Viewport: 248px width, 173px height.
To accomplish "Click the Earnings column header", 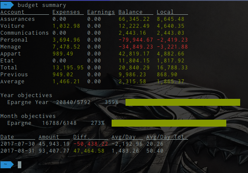I will click(x=101, y=12).
